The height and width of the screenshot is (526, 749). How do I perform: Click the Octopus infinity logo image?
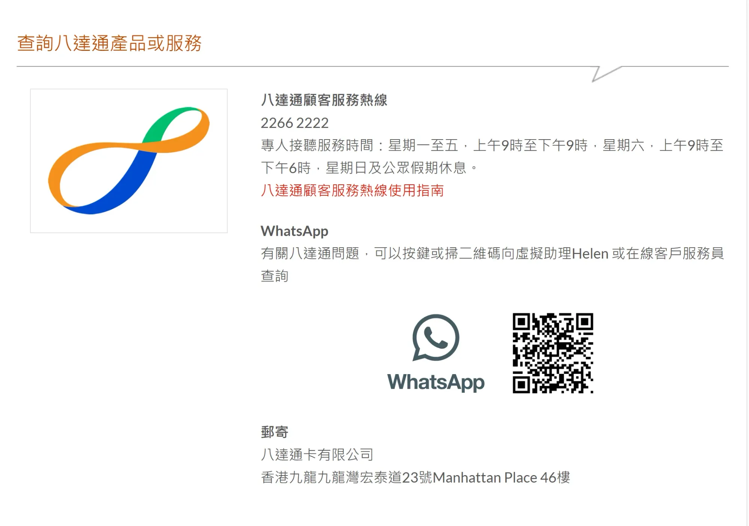[x=129, y=161]
